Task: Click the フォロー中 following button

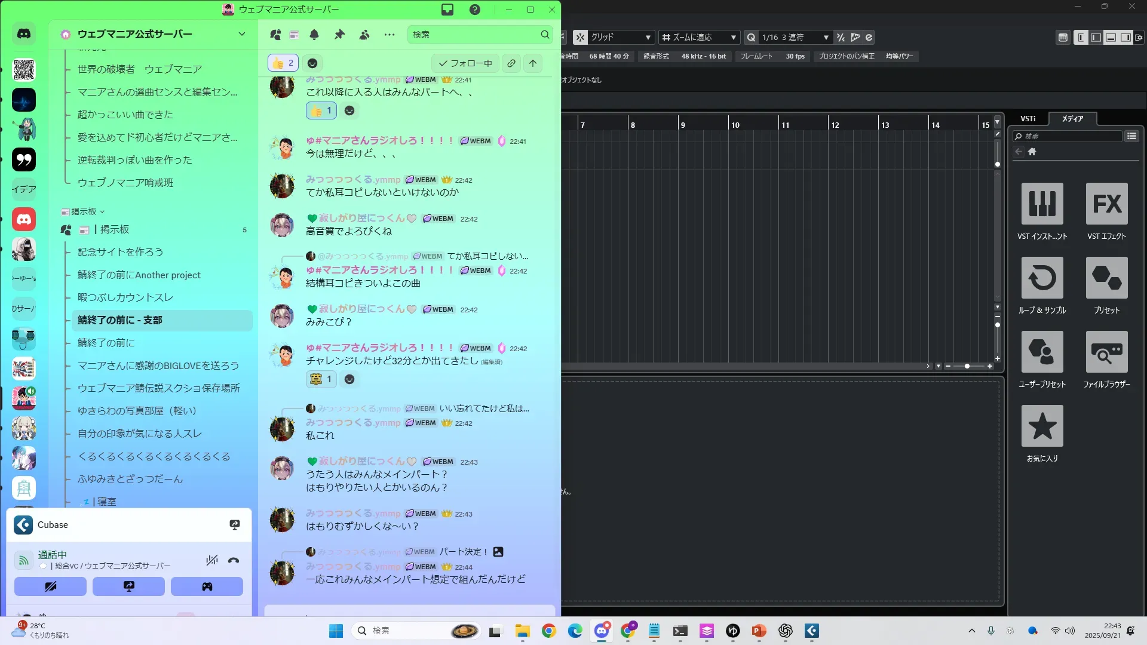Action: [x=465, y=63]
